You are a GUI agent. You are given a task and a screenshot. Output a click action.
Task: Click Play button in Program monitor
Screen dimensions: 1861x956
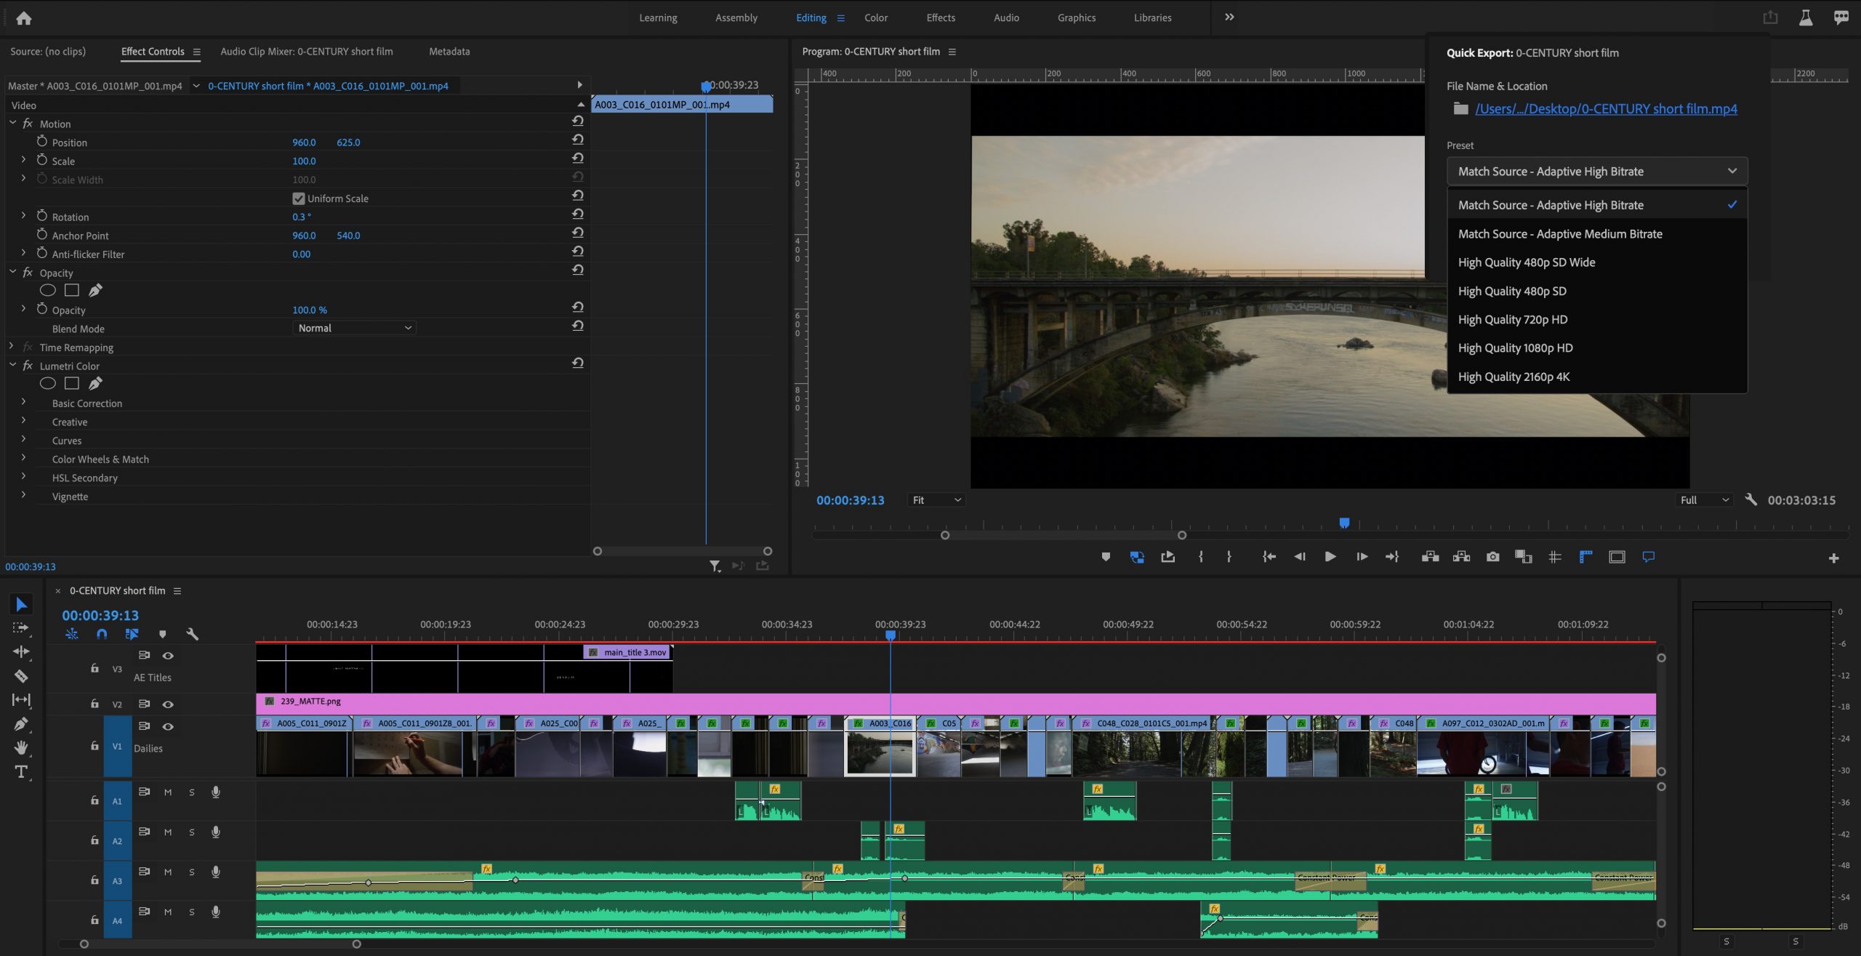(x=1330, y=558)
